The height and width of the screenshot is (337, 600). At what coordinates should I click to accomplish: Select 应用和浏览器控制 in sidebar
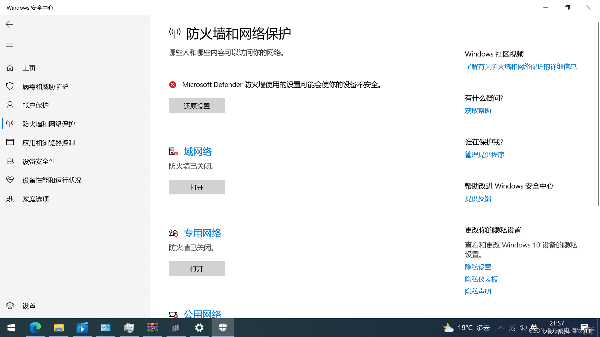(48, 143)
